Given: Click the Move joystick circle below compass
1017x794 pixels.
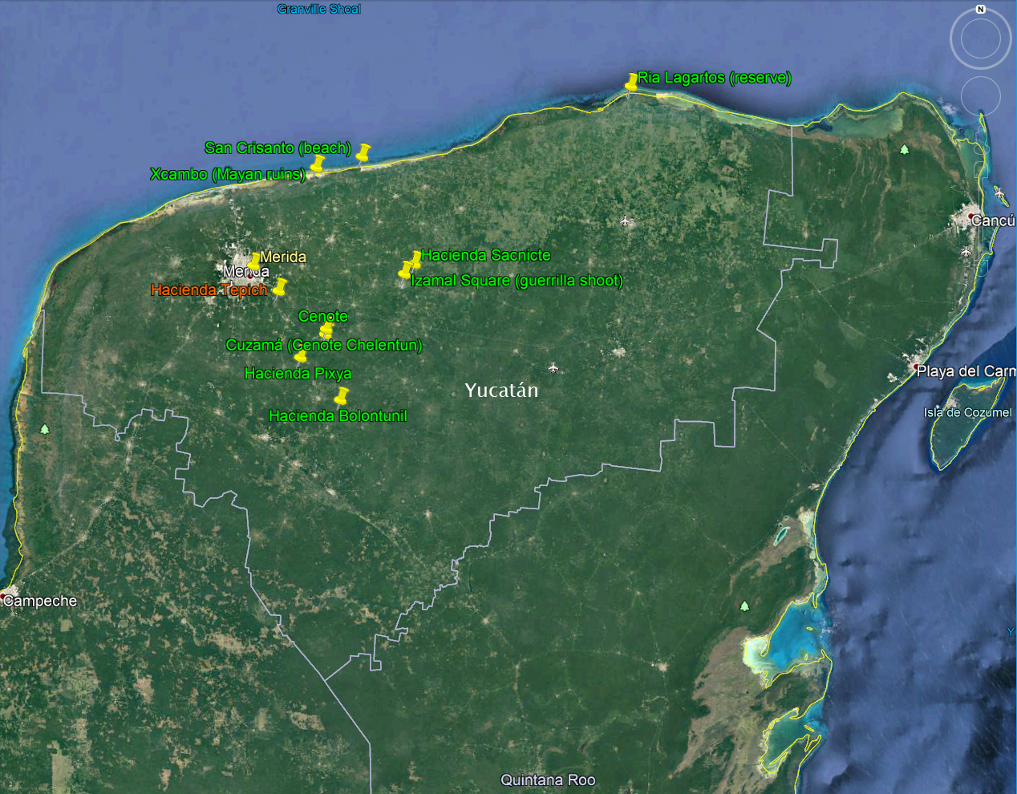Looking at the screenshot, I should point(980,96).
